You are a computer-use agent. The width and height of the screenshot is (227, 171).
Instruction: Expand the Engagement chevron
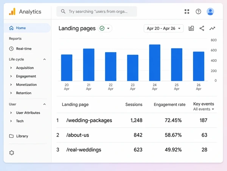tap(11, 76)
